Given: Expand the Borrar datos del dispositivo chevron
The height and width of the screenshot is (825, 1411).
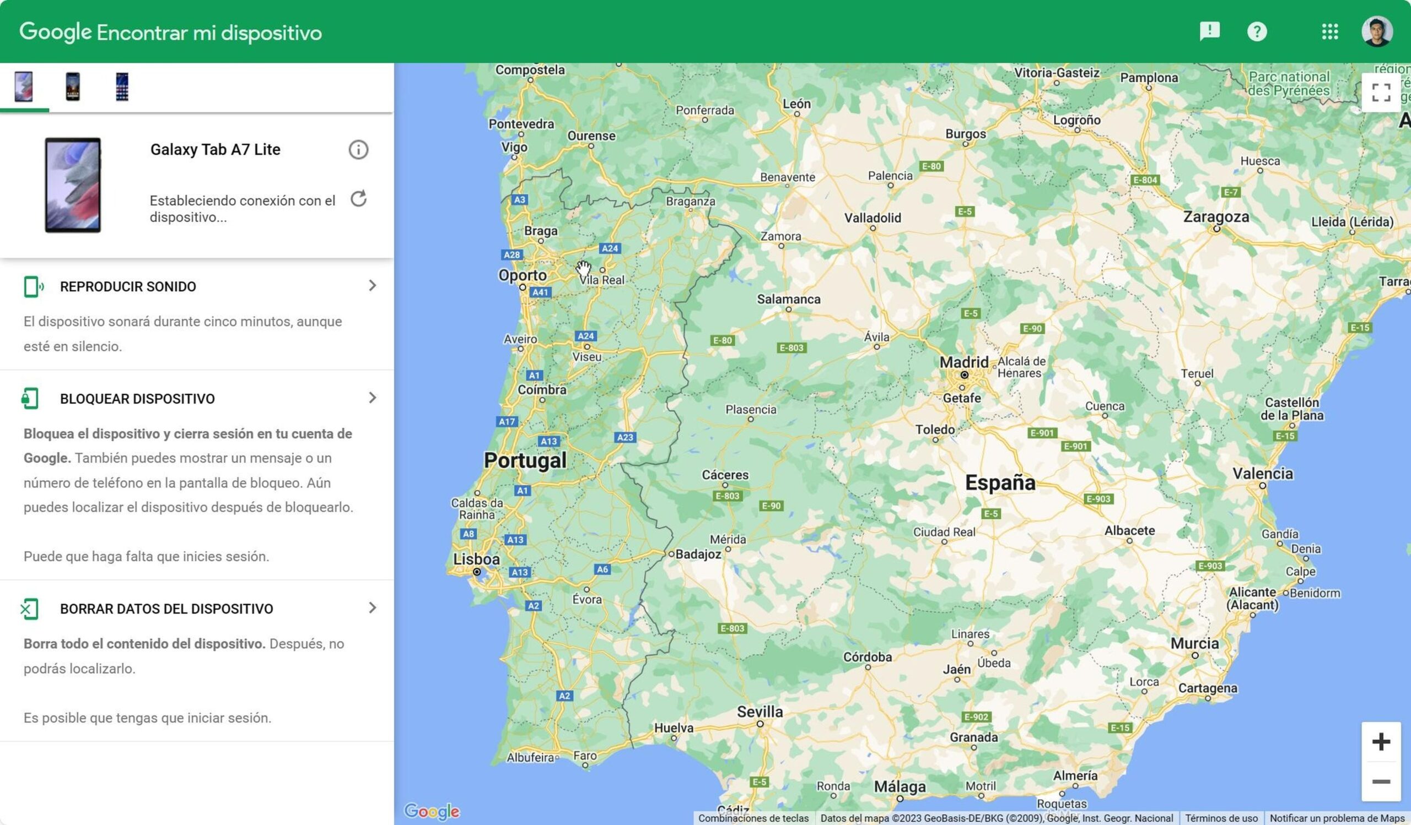Looking at the screenshot, I should pos(373,608).
